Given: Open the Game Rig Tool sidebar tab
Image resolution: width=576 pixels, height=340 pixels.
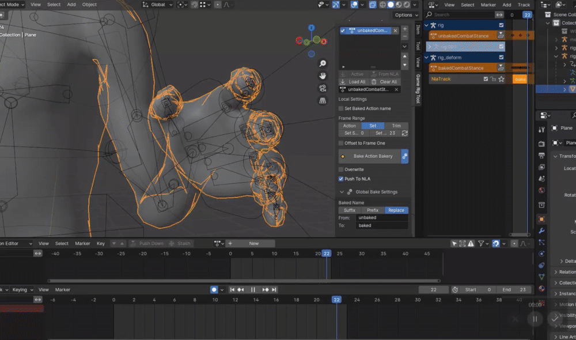Looking at the screenshot, I should (418, 89).
